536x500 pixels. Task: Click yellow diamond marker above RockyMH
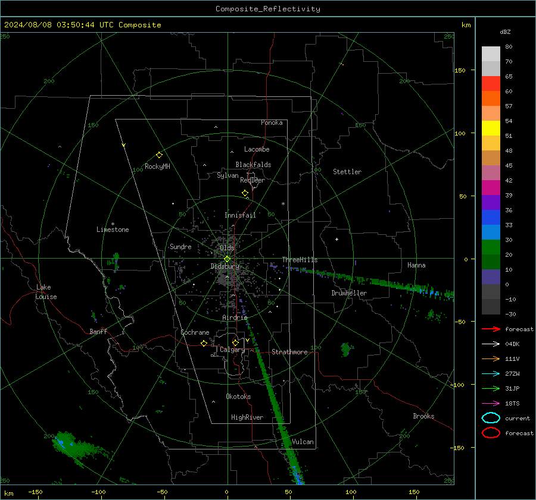pos(159,155)
